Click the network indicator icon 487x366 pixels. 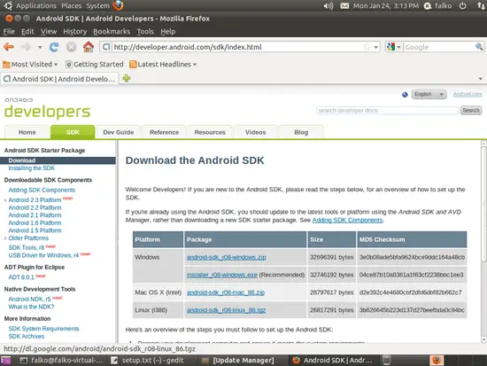pyautogui.click(x=481, y=6)
